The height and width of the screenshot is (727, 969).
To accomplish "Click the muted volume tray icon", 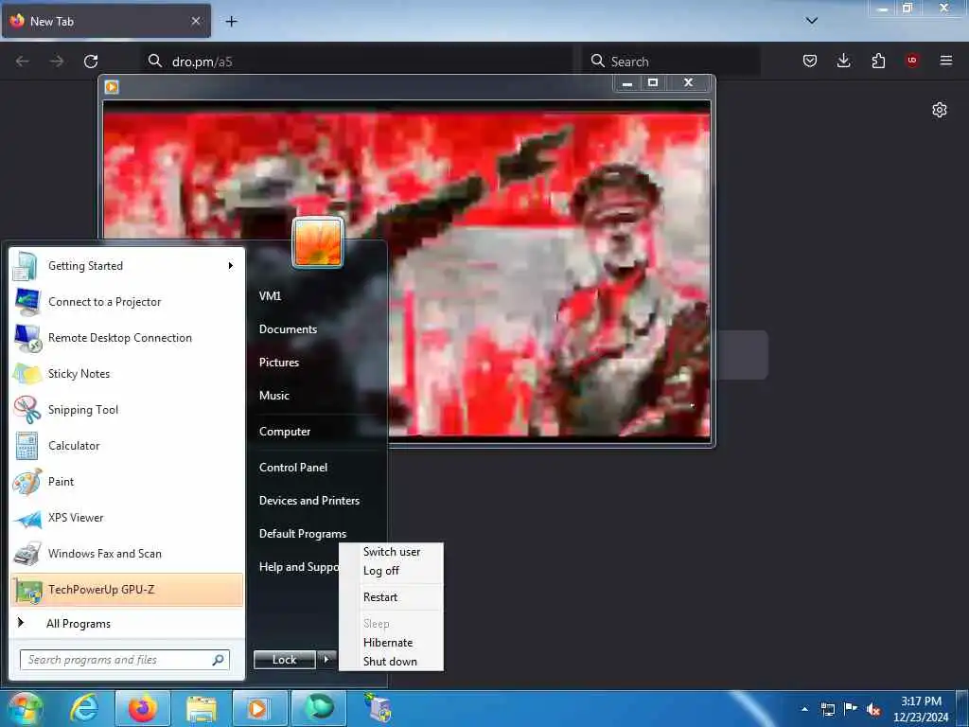I will (x=873, y=709).
